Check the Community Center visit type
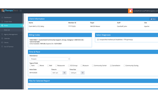This screenshot has width=158, height=98. [x=93, y=66]
